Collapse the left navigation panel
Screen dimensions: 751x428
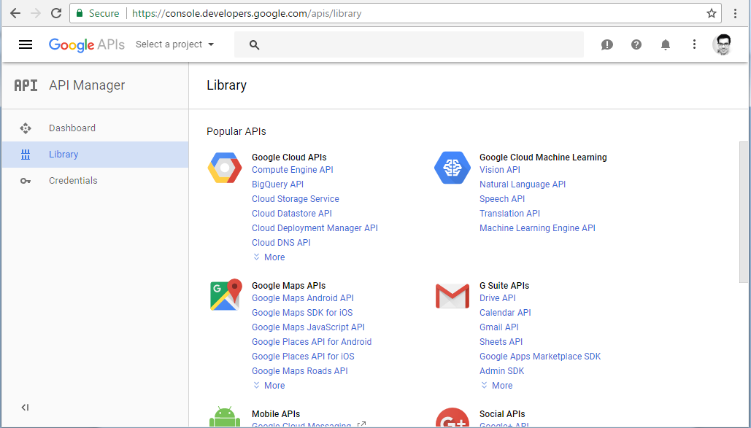pos(25,408)
